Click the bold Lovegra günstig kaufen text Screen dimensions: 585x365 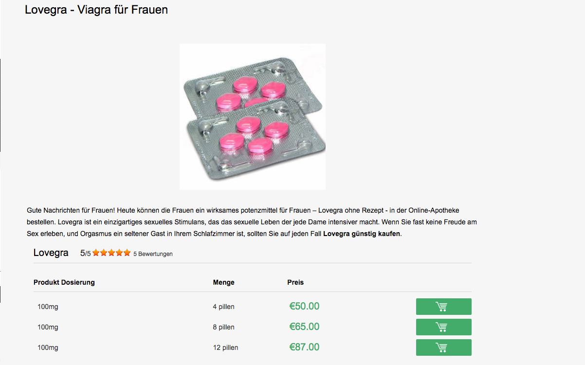click(x=362, y=234)
